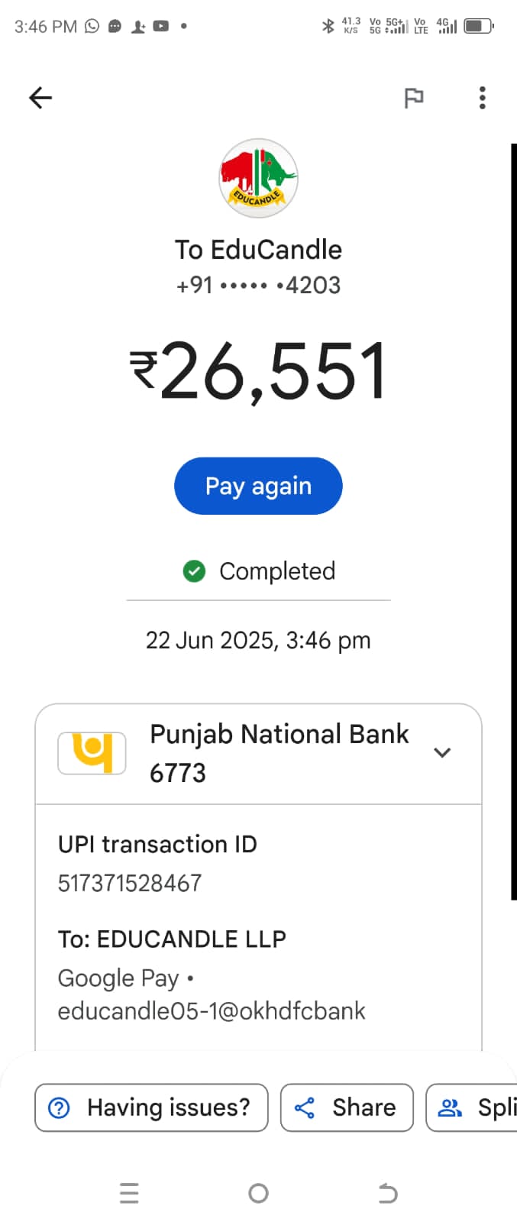Tap the flag report icon
Viewport: 517px width, 1222px height.
[413, 98]
